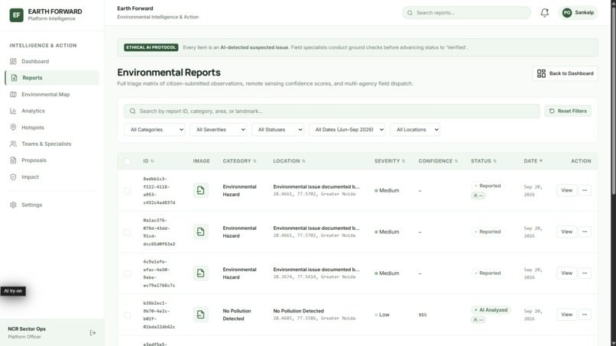The width and height of the screenshot is (616, 346).
Task: Click Reset Filters button
Action: [568, 112]
